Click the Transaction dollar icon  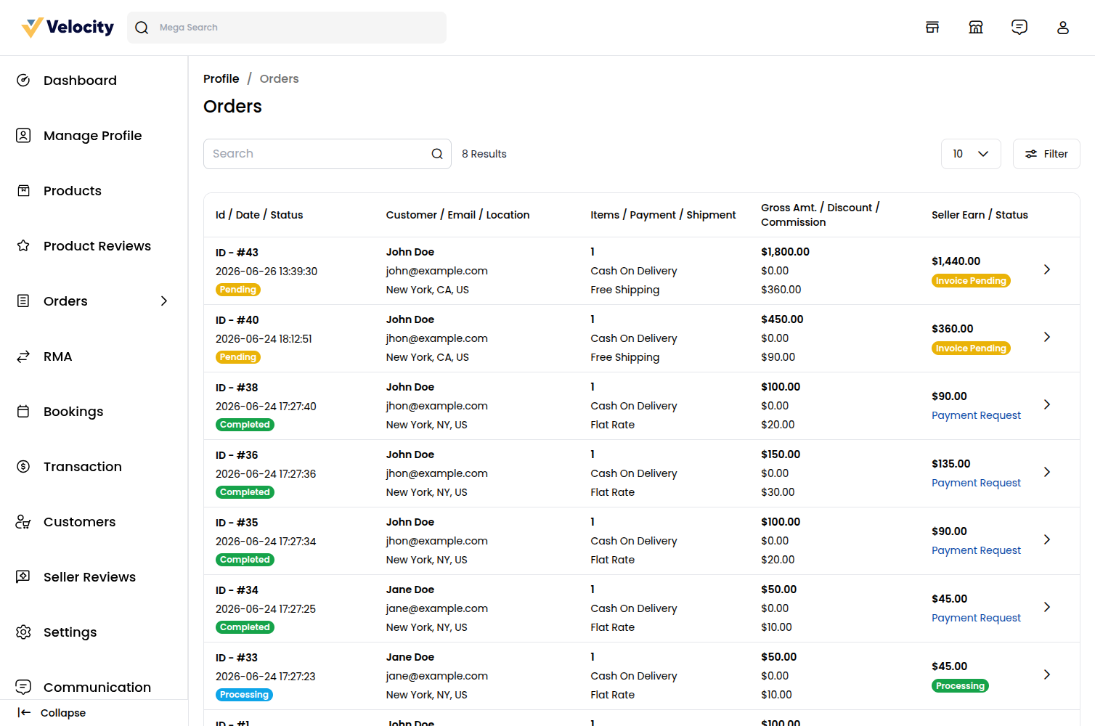point(23,467)
